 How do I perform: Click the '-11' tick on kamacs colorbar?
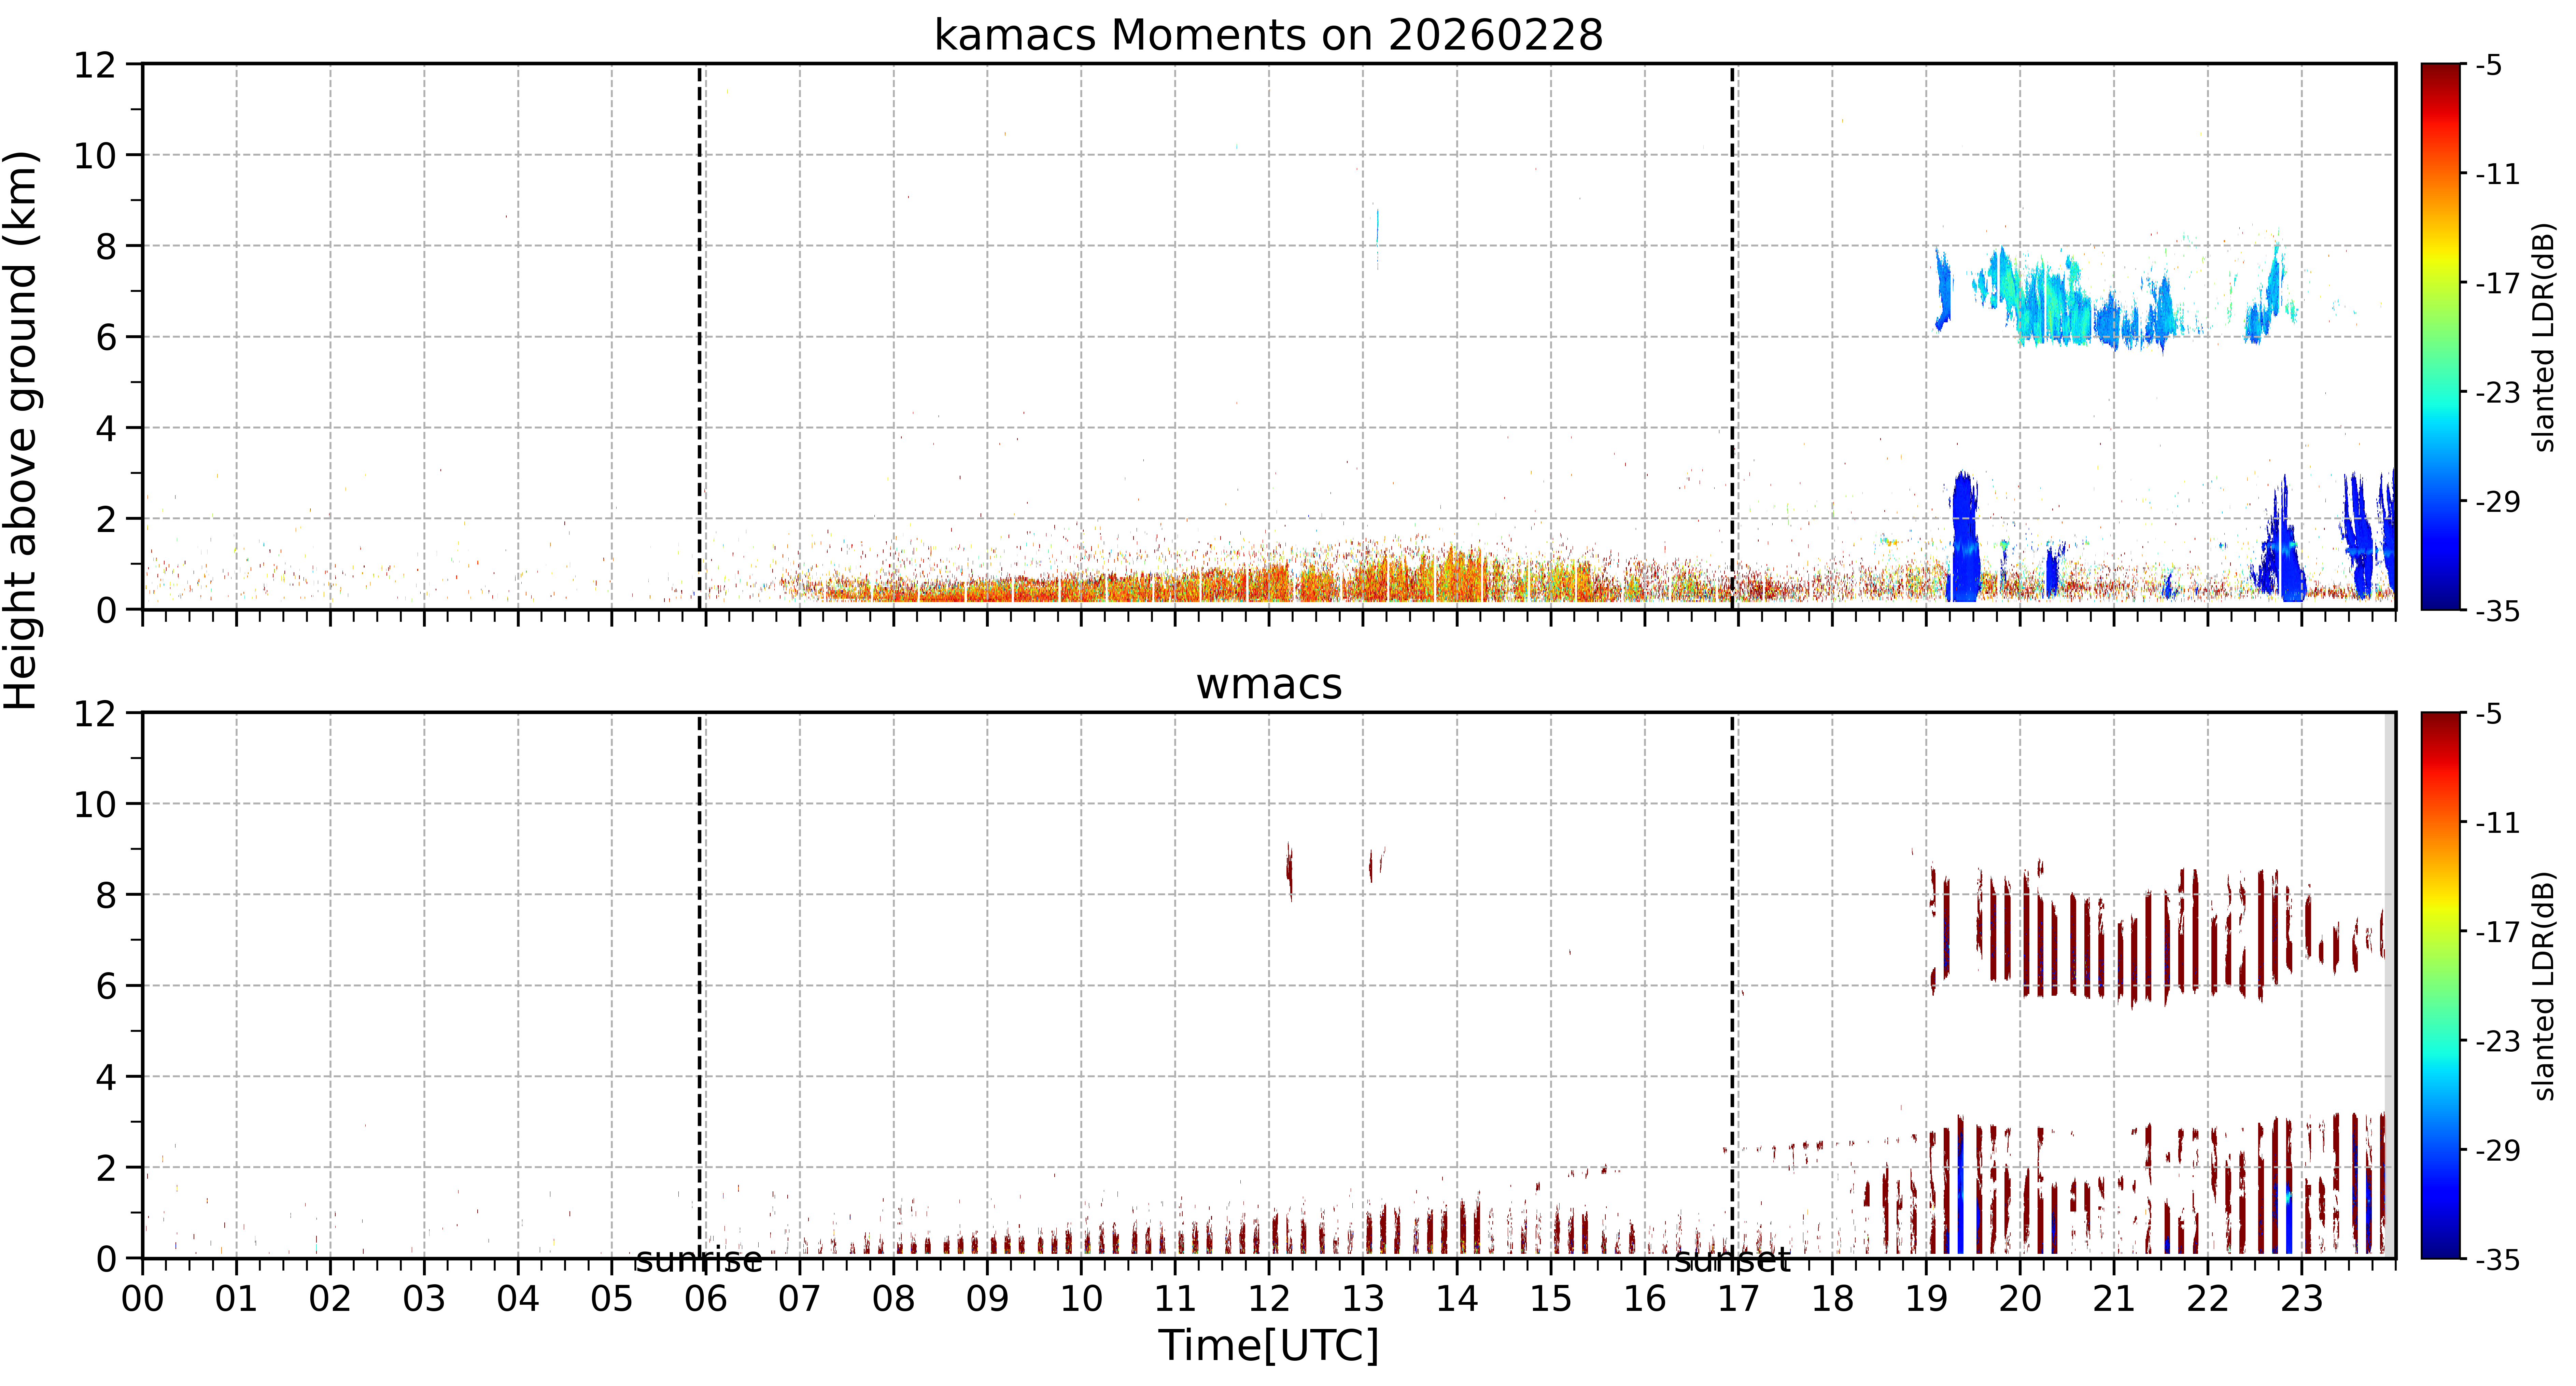(x=2497, y=174)
